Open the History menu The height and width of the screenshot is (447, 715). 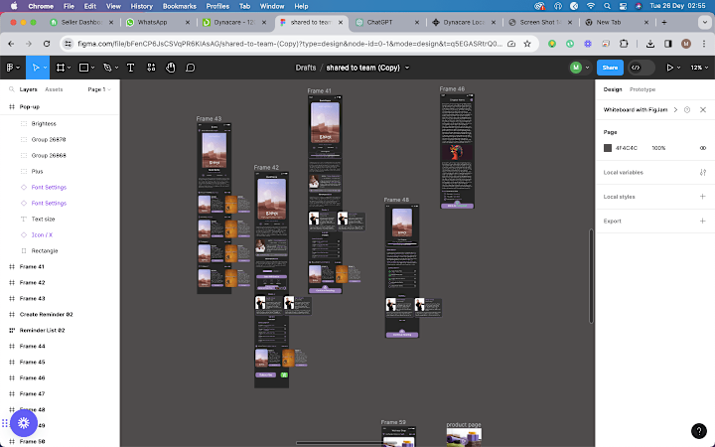click(141, 6)
